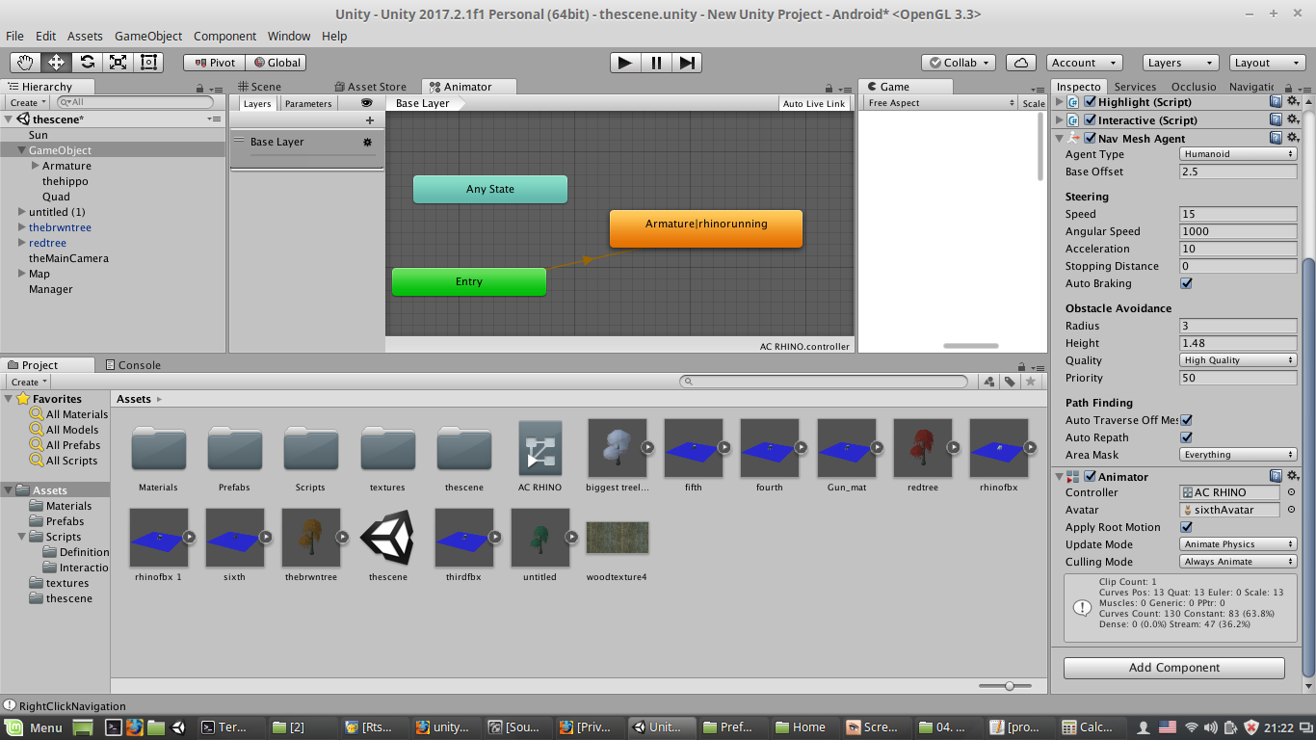
Task: Open Culling Mode dropdown
Action: click(1239, 563)
